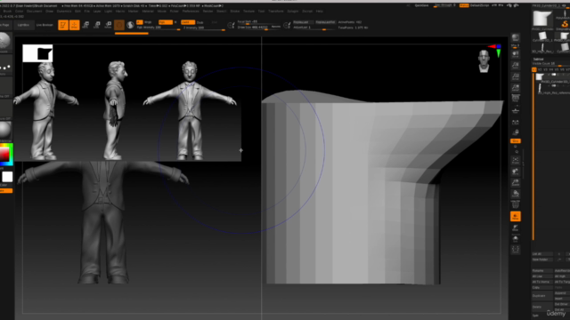570x320 pixels.
Task: Select the large PM3D_Cylinder tool thumbnail
Action: point(542,19)
